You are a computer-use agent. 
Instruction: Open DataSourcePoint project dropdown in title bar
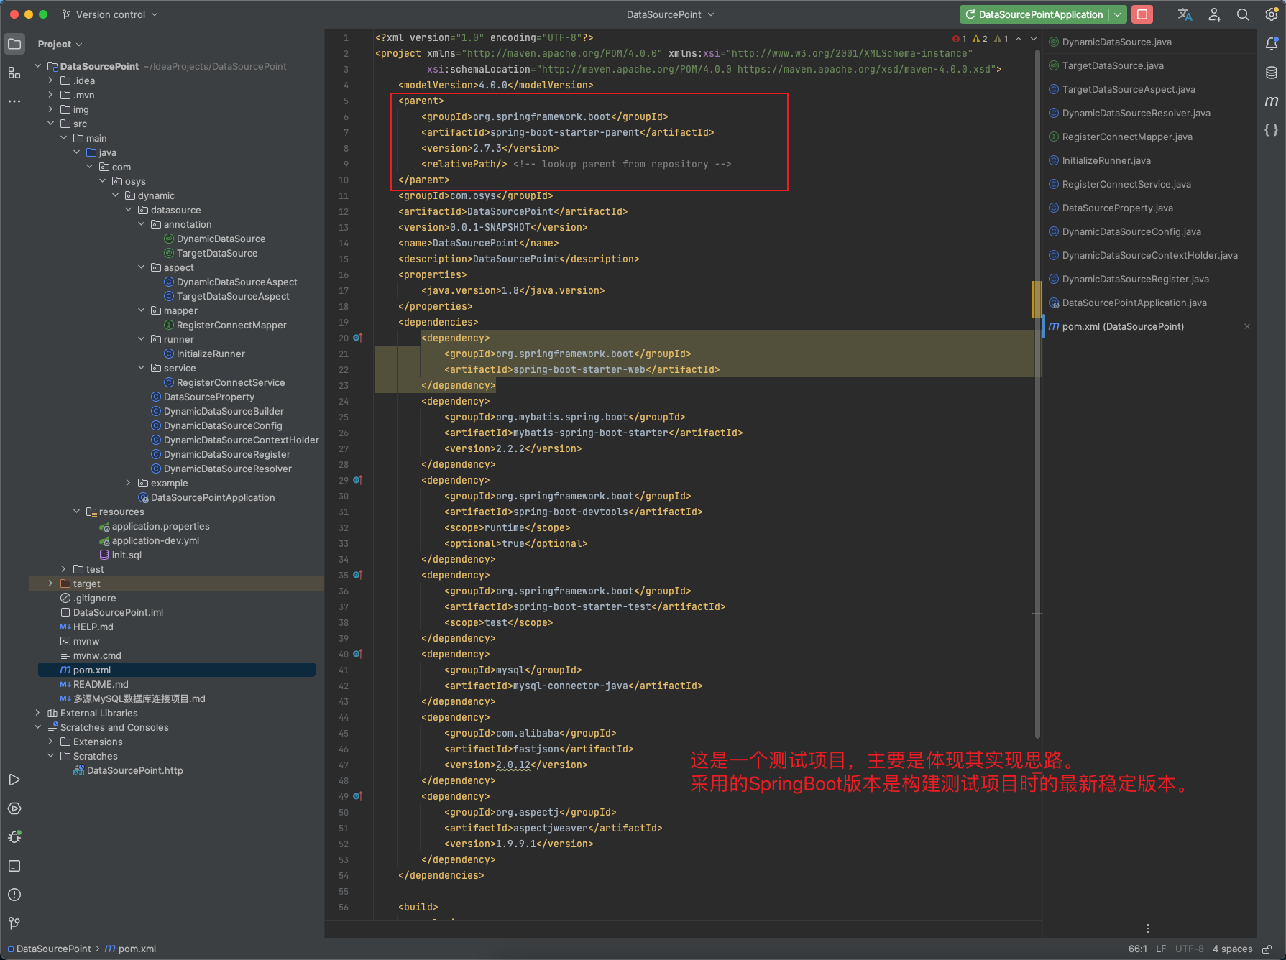click(670, 14)
